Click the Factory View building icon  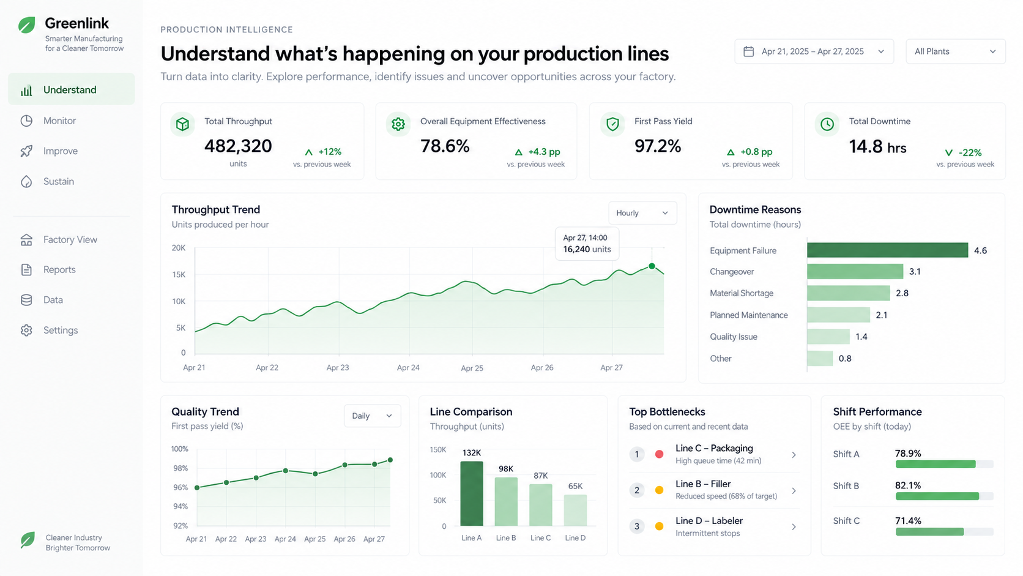pos(26,239)
